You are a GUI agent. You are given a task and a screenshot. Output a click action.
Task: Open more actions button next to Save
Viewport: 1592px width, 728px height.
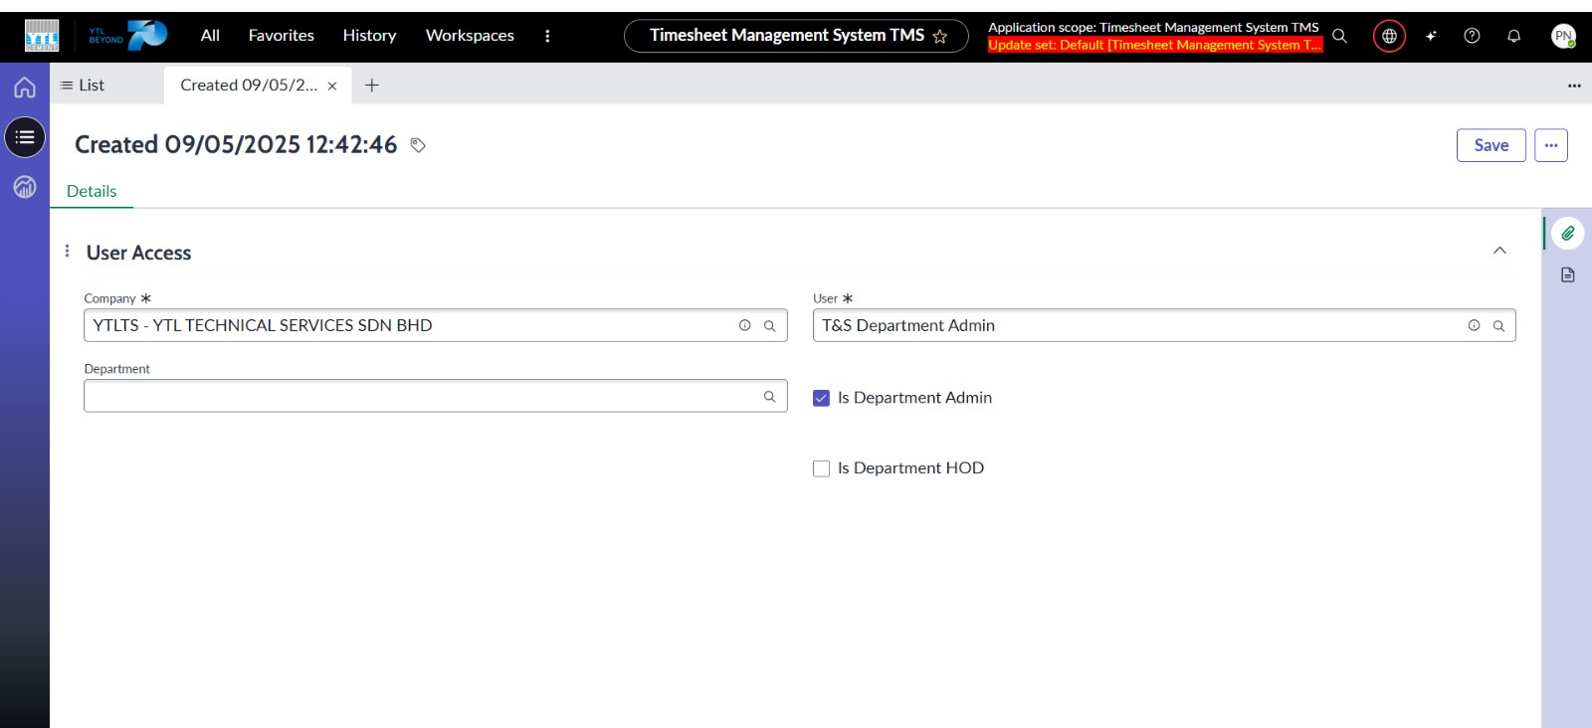coord(1550,145)
